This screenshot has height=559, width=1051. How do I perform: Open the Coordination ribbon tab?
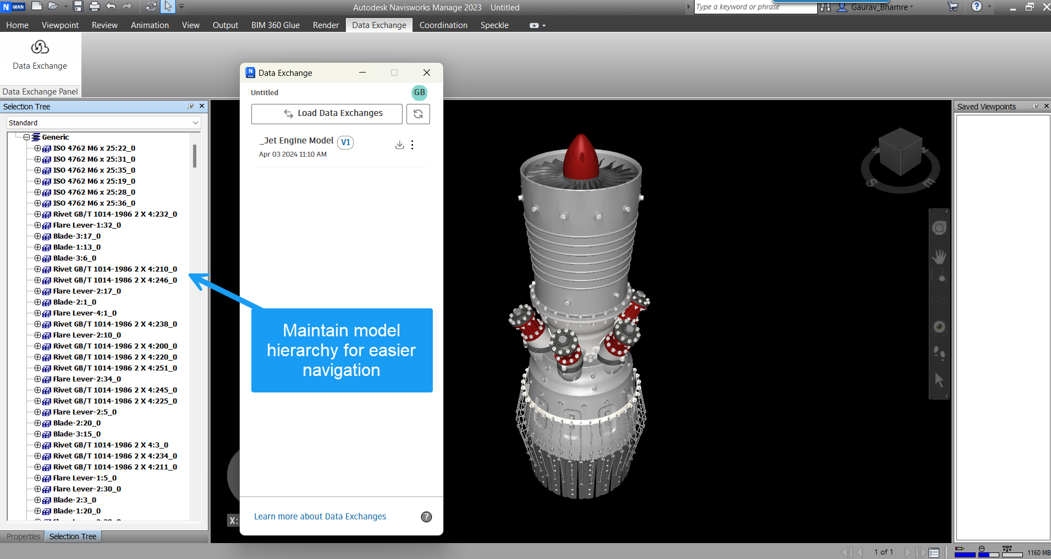point(443,25)
